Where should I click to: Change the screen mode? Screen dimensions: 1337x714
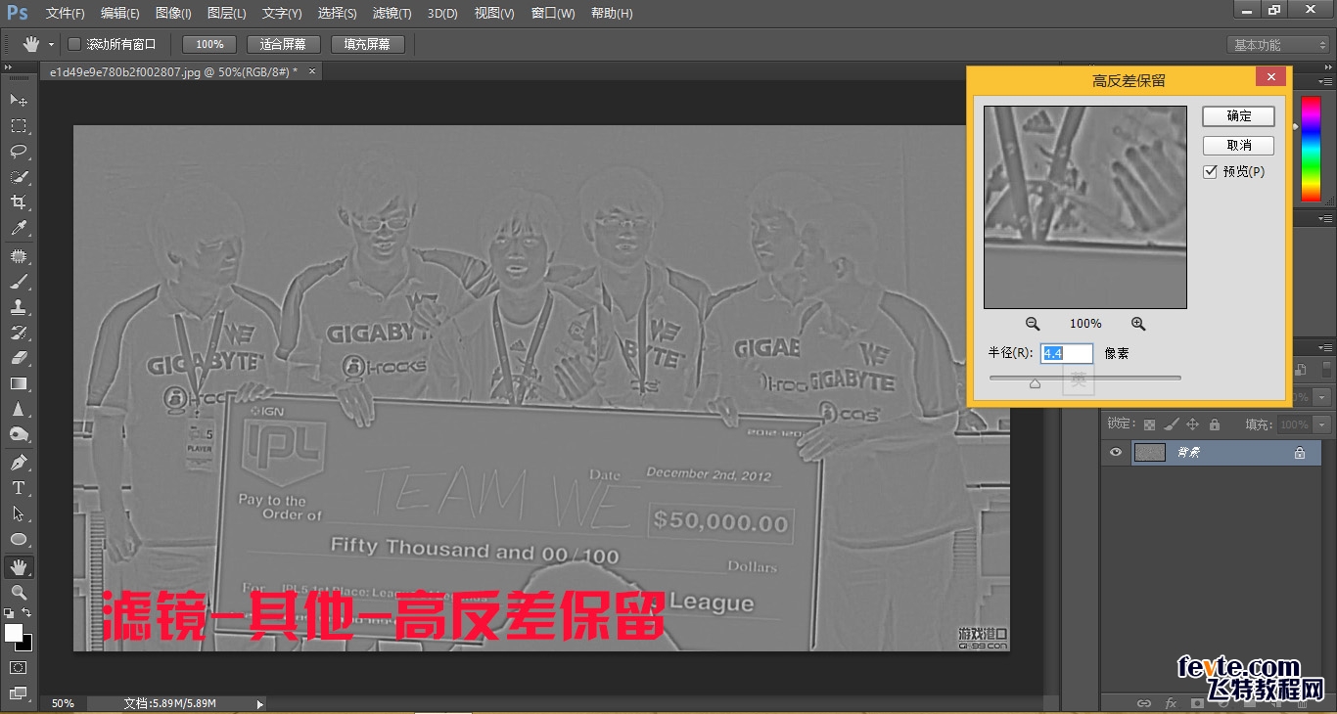[x=19, y=692]
